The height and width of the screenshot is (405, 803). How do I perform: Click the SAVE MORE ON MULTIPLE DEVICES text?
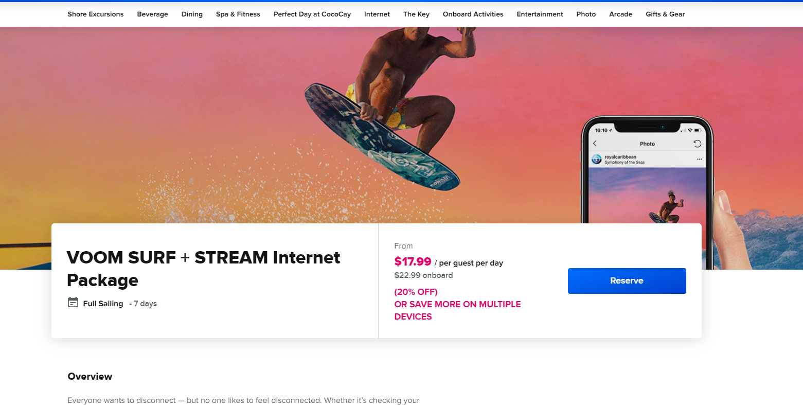[x=457, y=310]
